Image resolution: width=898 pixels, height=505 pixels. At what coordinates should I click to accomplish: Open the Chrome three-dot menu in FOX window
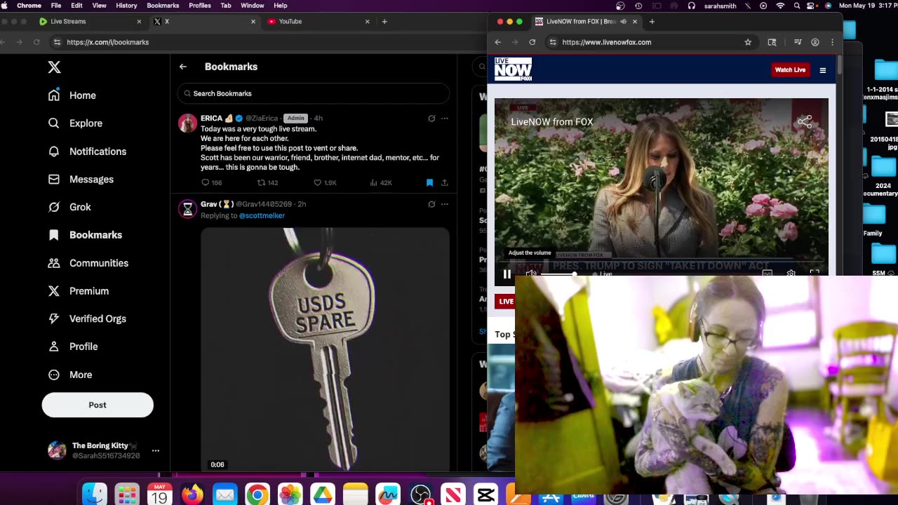pyautogui.click(x=833, y=42)
